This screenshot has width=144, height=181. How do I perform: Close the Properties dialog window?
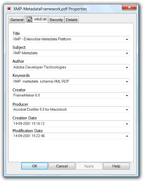point(129,7)
